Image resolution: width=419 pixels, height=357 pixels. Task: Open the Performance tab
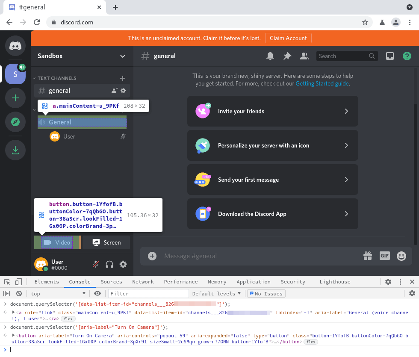180,282
